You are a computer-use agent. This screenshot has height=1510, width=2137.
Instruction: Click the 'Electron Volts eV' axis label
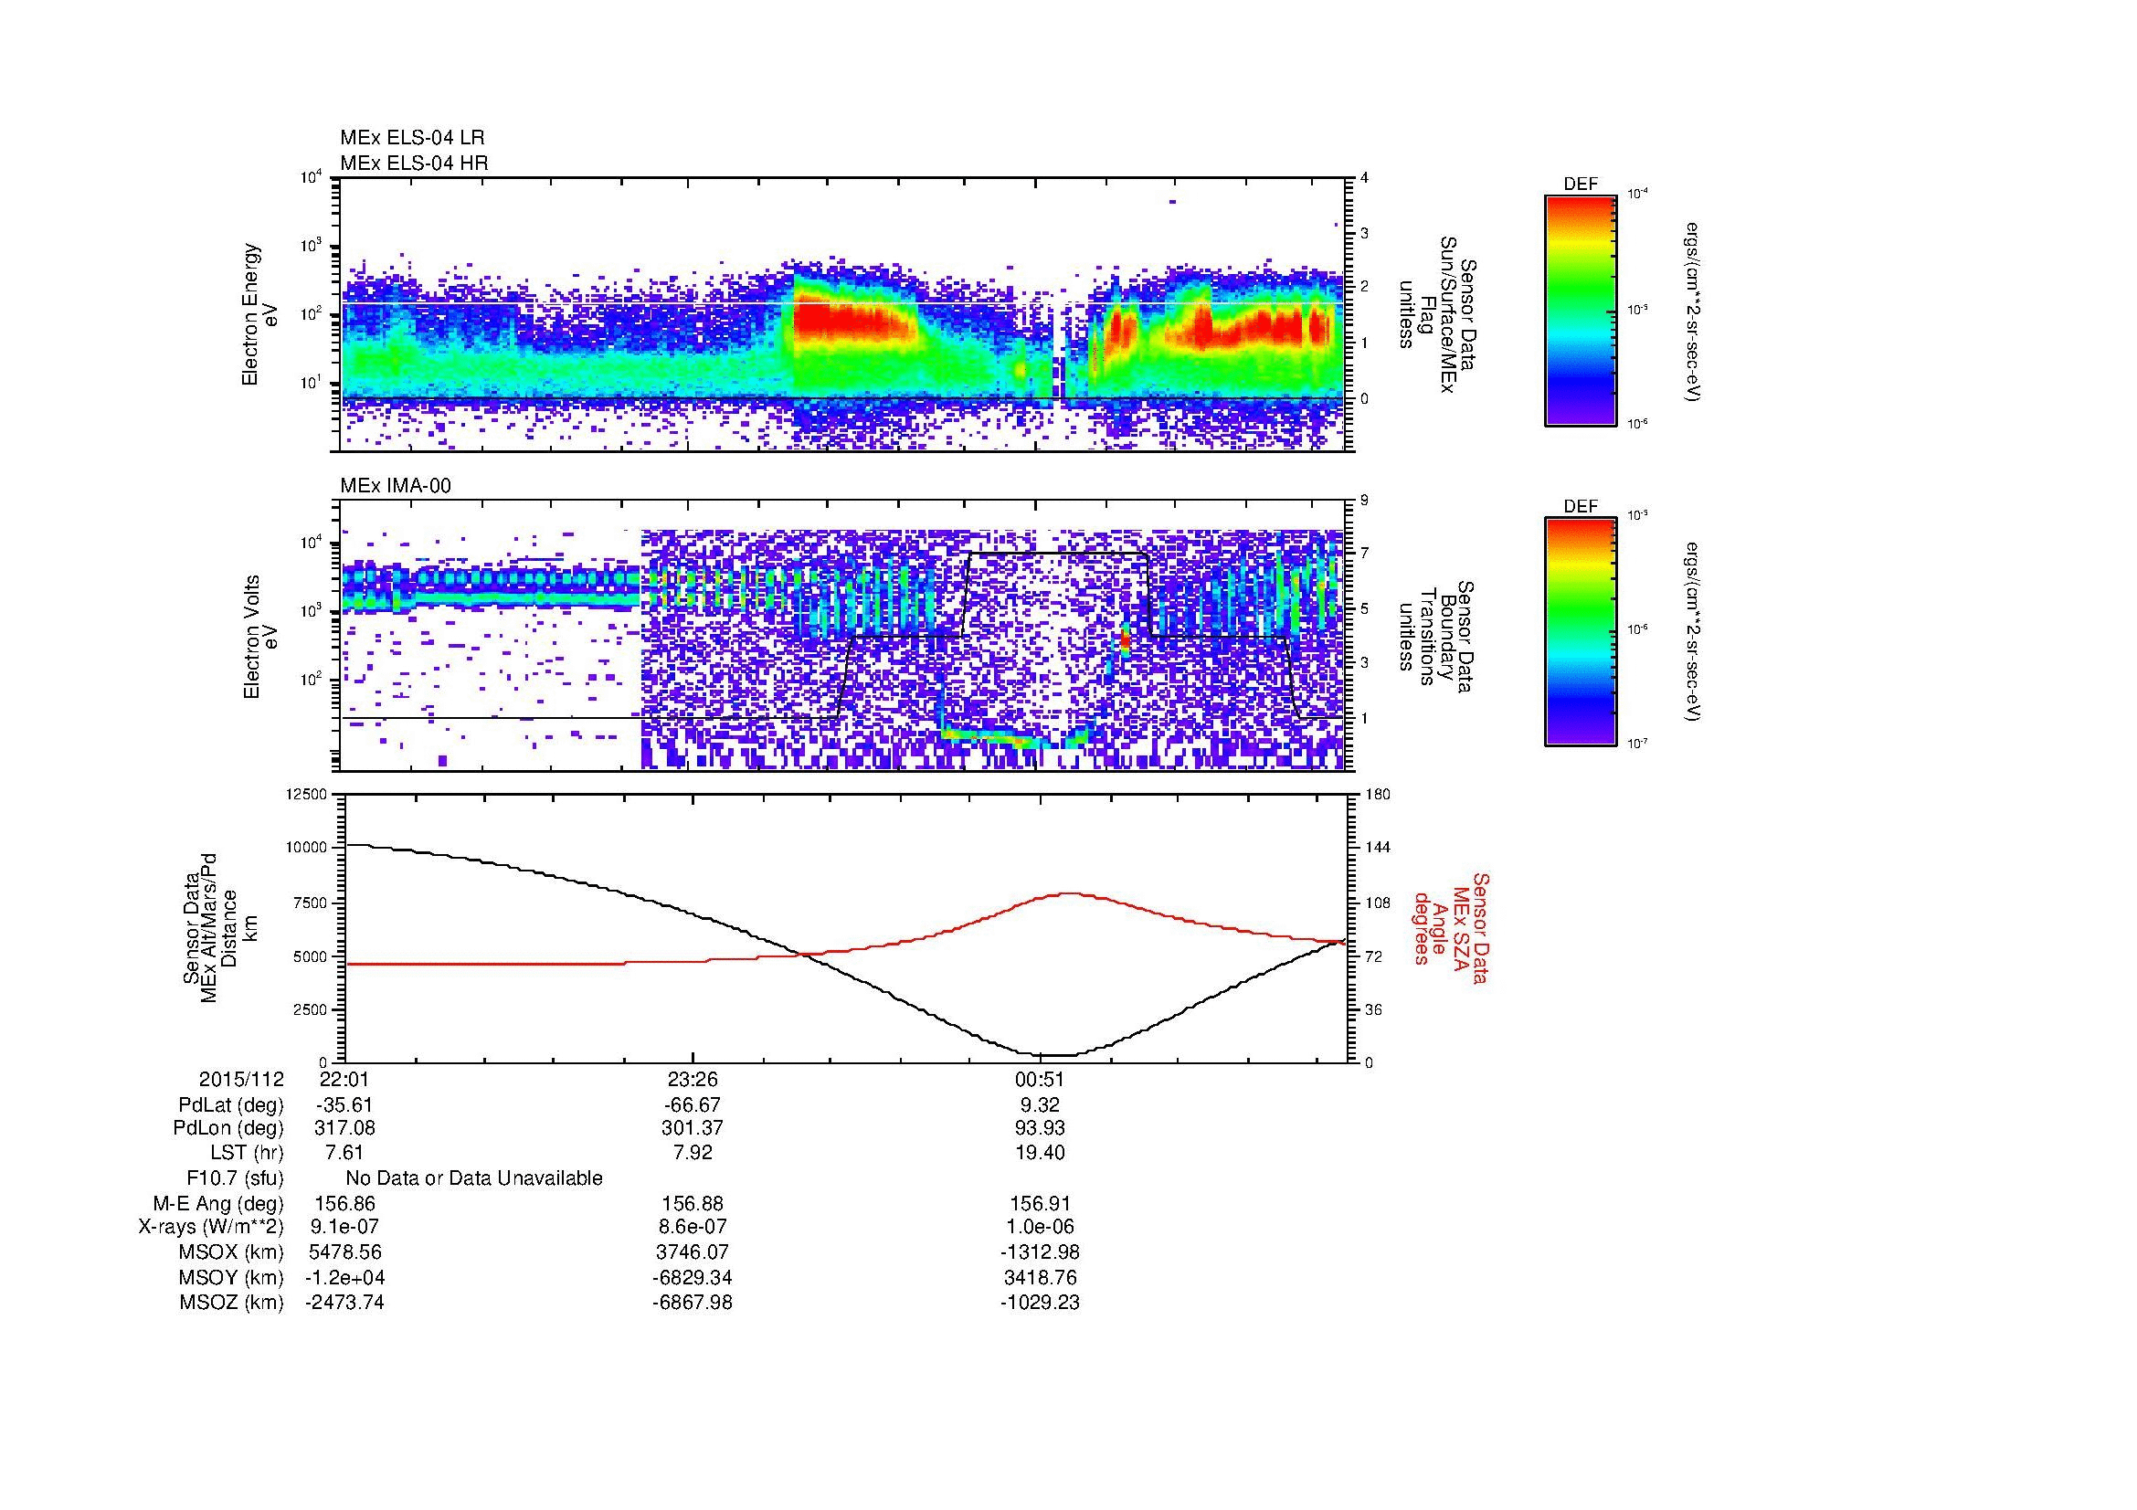pyautogui.click(x=259, y=637)
